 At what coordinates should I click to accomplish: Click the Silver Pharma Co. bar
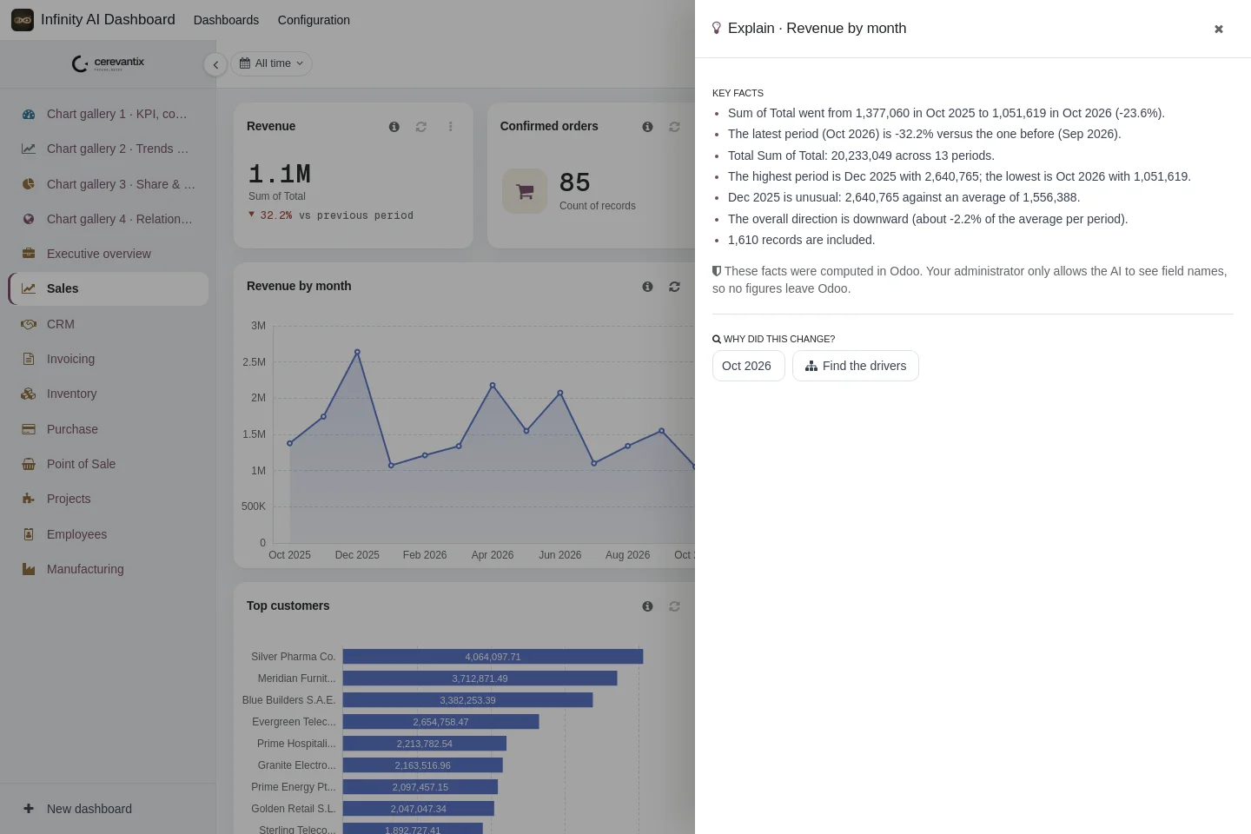coord(493,657)
